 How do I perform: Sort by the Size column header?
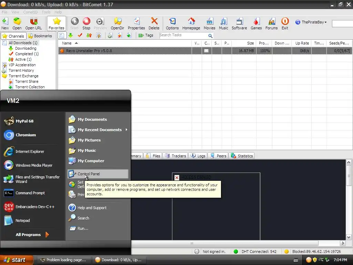click(x=244, y=43)
